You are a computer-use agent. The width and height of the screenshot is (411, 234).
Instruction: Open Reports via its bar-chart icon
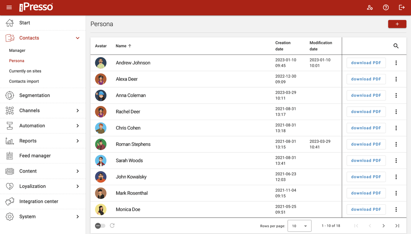[x=9, y=141]
